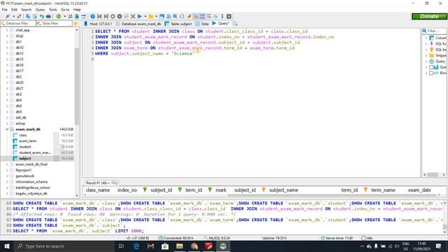The height and width of the screenshot is (252, 448).
Task: Open the Search menu
Action: [x=26, y=9]
